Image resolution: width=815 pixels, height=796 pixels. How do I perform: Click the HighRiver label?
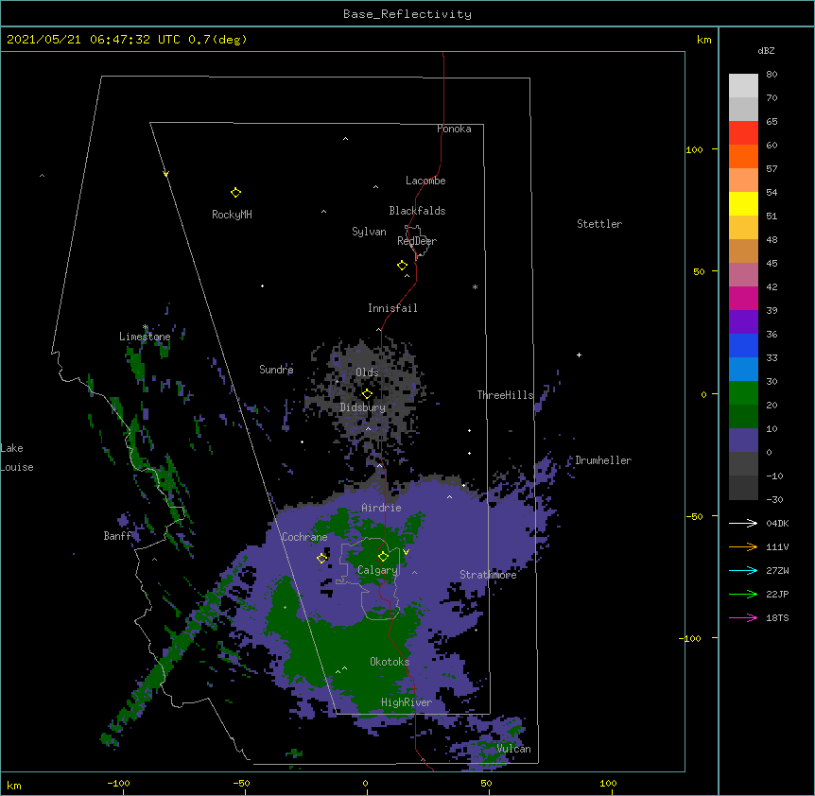tap(407, 702)
